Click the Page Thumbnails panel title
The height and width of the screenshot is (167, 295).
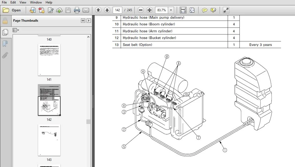tap(25, 21)
